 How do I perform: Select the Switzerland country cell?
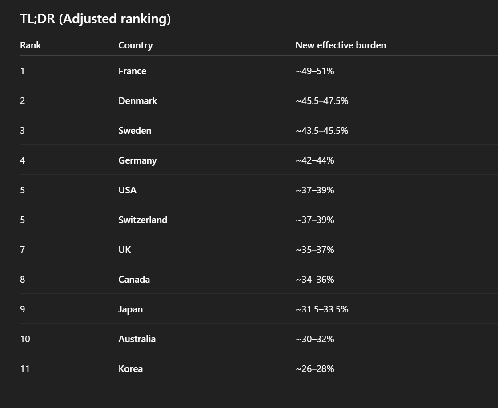point(143,220)
